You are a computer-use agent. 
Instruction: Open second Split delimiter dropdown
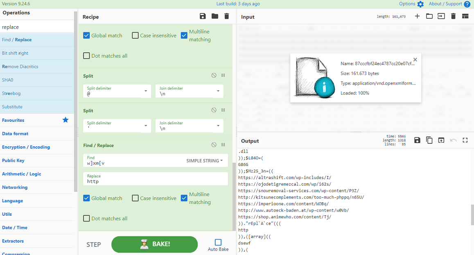pos(146,126)
